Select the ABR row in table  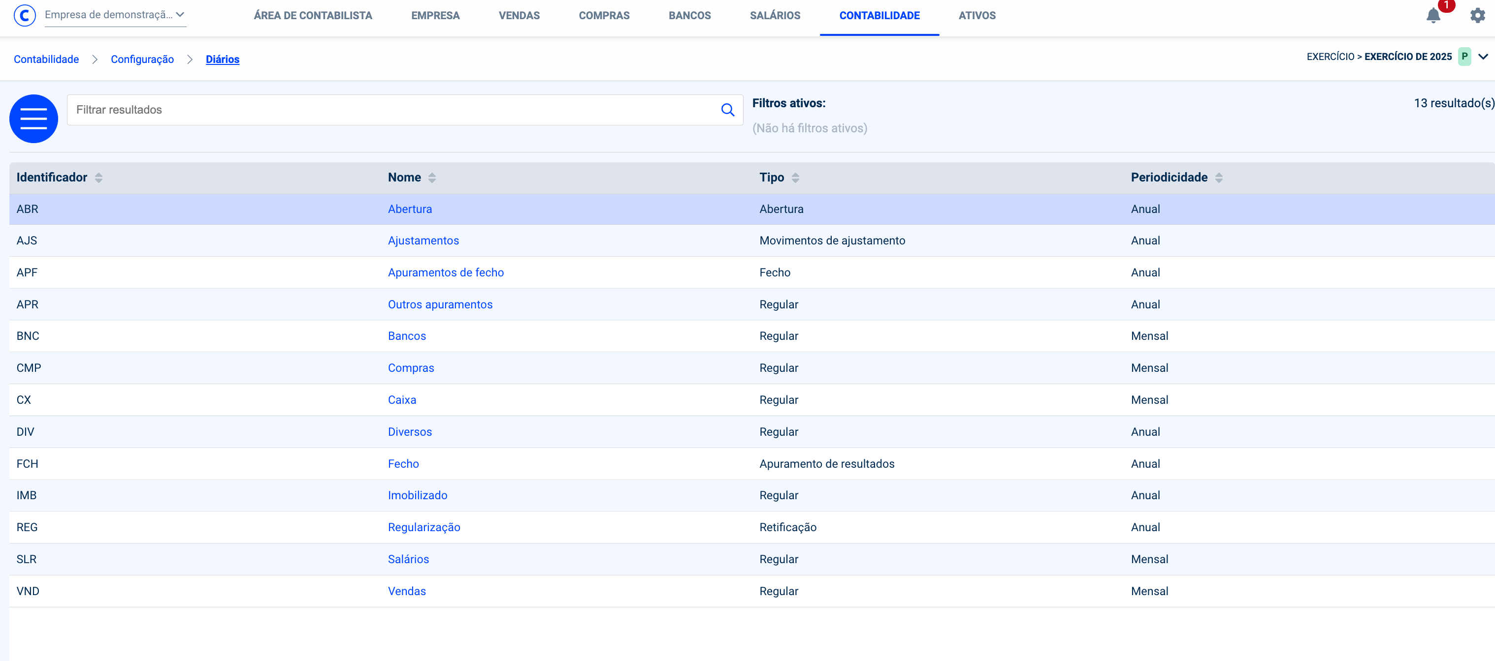point(27,210)
